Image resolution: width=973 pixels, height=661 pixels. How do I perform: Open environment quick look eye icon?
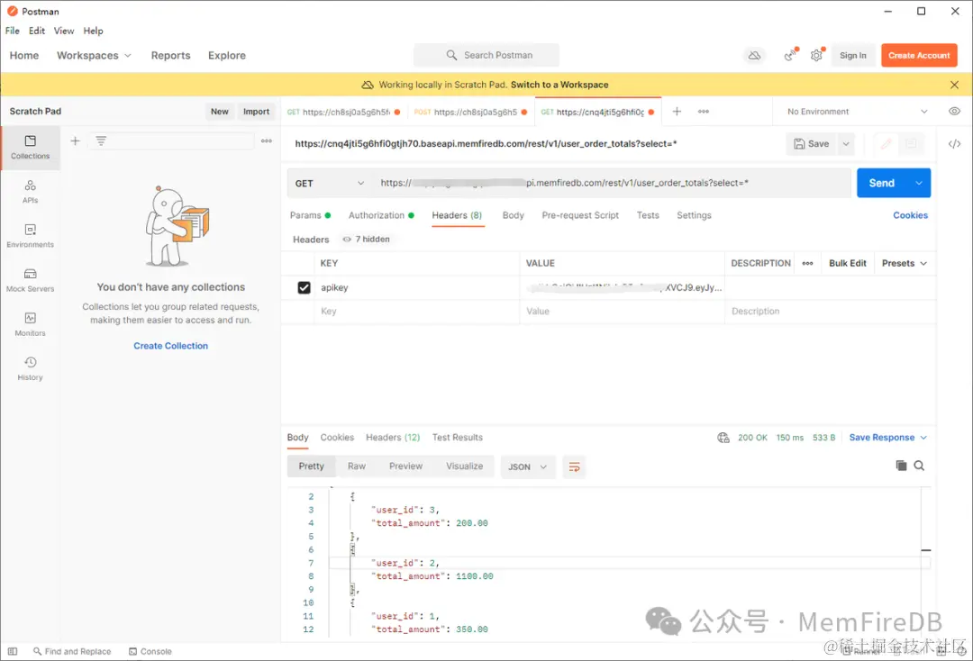pyautogui.click(x=954, y=112)
